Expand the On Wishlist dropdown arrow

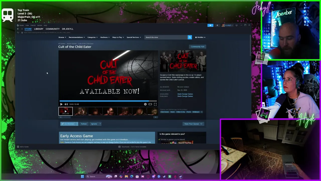coord(77,124)
